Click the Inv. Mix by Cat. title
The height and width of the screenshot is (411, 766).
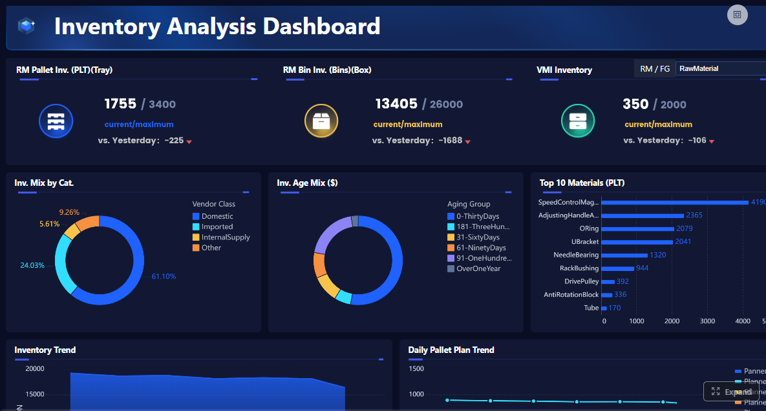pos(44,183)
